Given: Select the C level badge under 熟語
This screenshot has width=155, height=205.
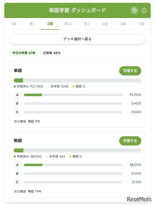Looking at the screenshot, I should pyautogui.click(x=17, y=182).
